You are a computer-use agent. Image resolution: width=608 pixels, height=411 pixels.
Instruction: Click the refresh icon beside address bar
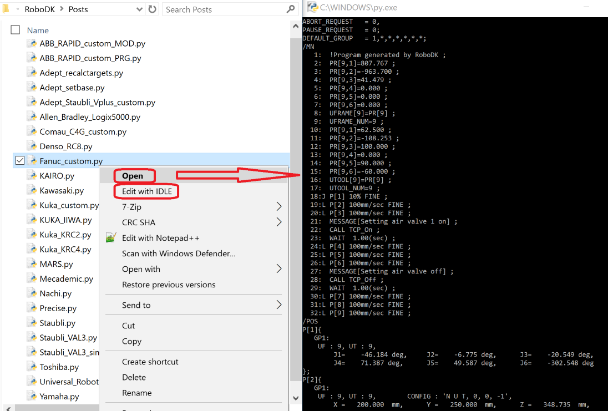153,9
